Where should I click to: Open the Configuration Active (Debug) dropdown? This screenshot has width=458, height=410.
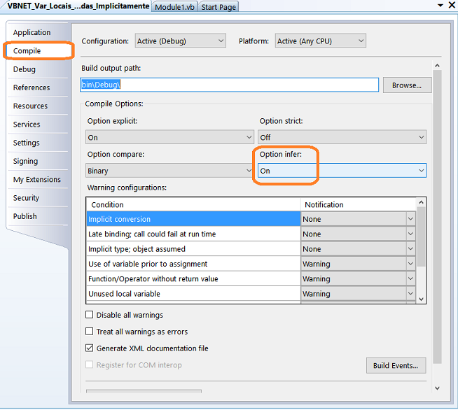(x=180, y=41)
